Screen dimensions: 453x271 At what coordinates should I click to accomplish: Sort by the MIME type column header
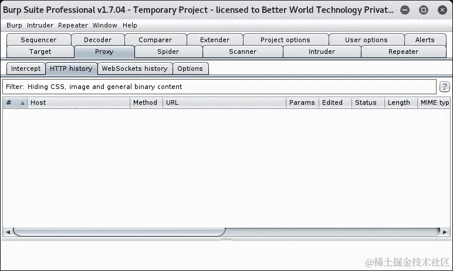click(x=434, y=102)
